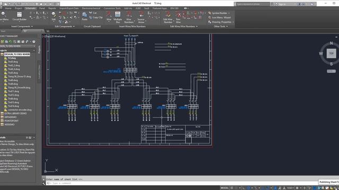Open the Project ribbon tab

pos(19,8)
